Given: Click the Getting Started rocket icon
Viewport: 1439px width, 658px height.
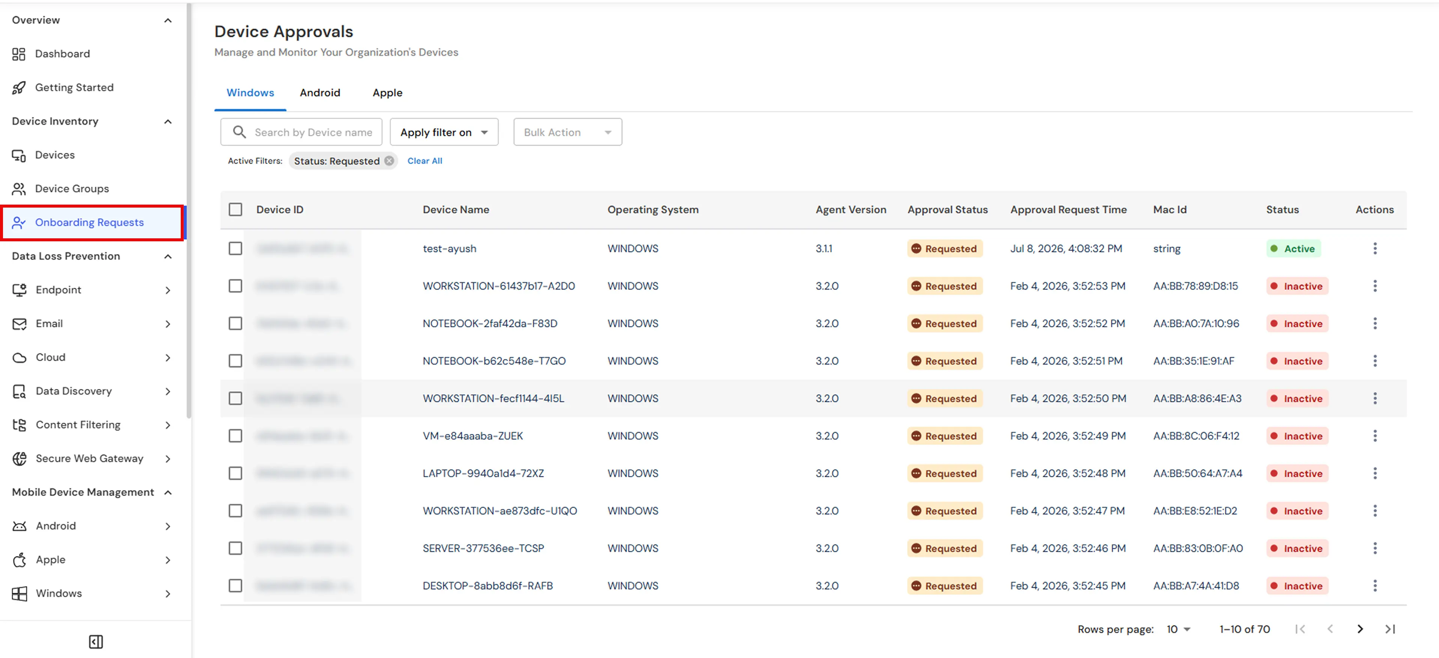Looking at the screenshot, I should (19, 88).
